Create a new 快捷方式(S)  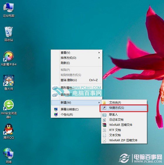pos(124,108)
